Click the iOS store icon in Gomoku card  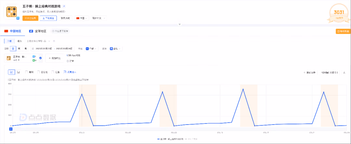click(34, 56)
